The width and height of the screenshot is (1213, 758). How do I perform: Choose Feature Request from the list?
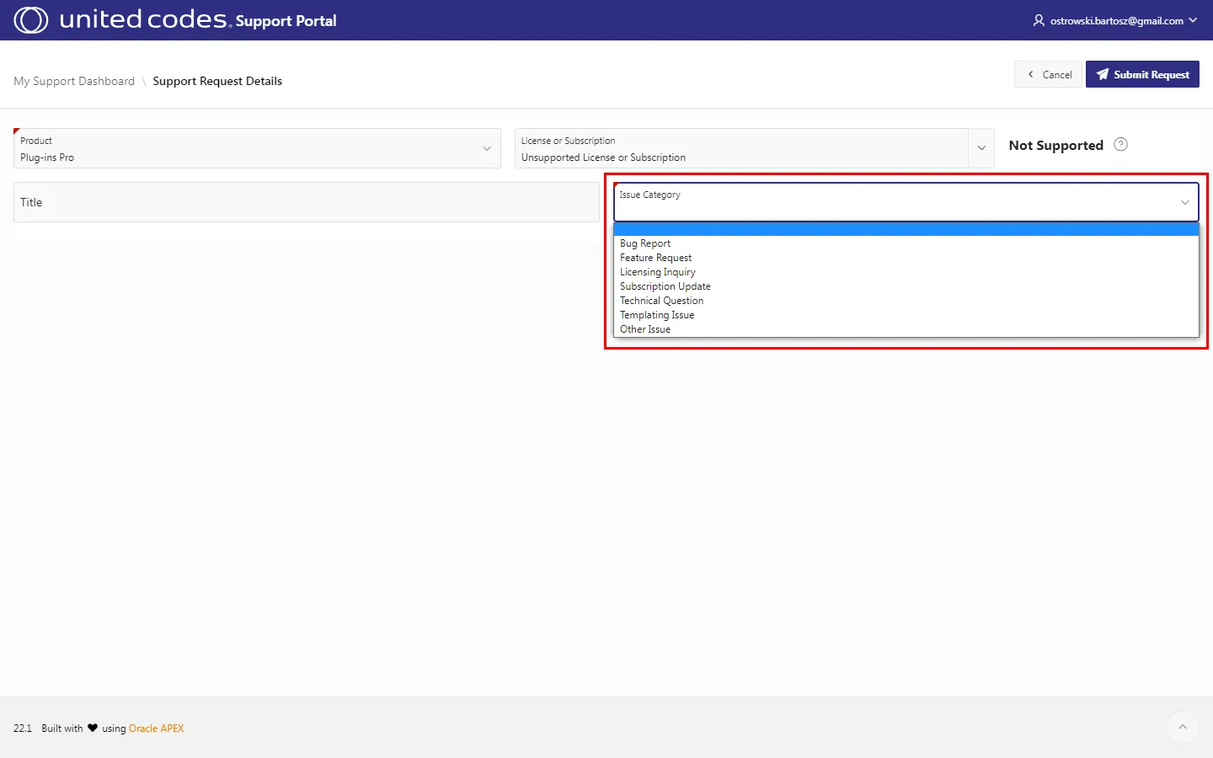pos(655,258)
